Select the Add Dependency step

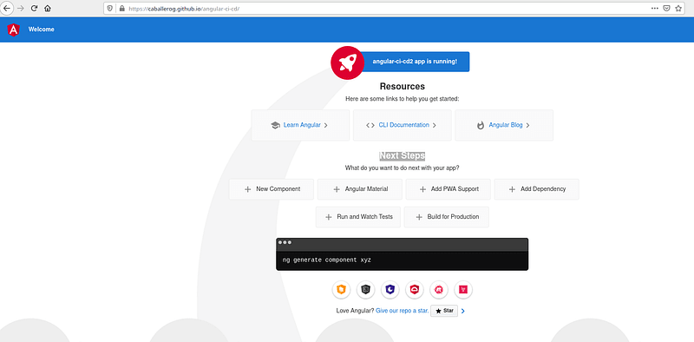tap(536, 189)
